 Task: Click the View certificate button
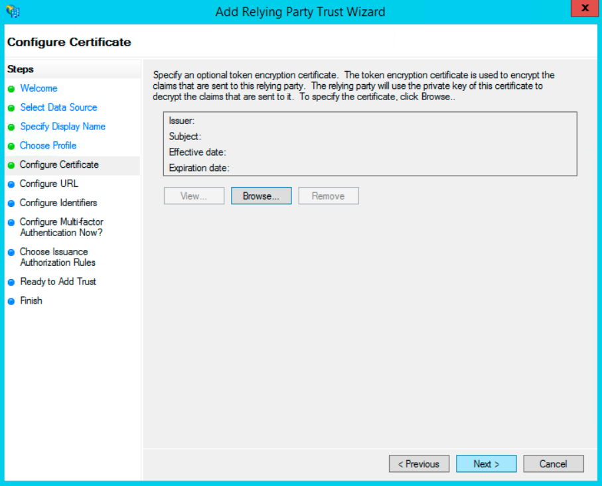(x=194, y=196)
